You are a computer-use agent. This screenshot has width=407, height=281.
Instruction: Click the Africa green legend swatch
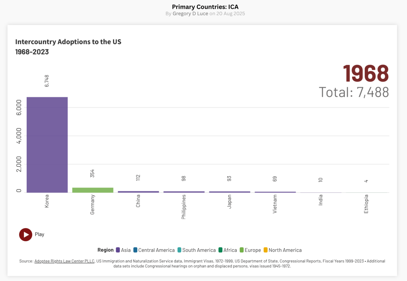(x=220, y=250)
